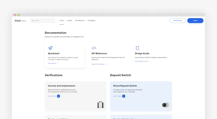Click the Quickstart card heading

tap(54, 53)
